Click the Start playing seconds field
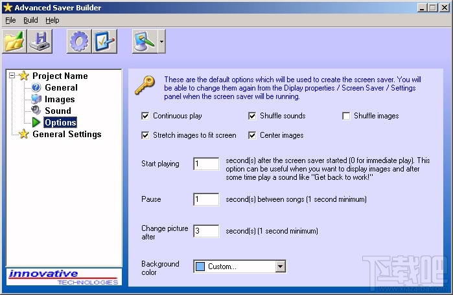Viewport: 453px width, 295px height. pyautogui.click(x=206, y=164)
